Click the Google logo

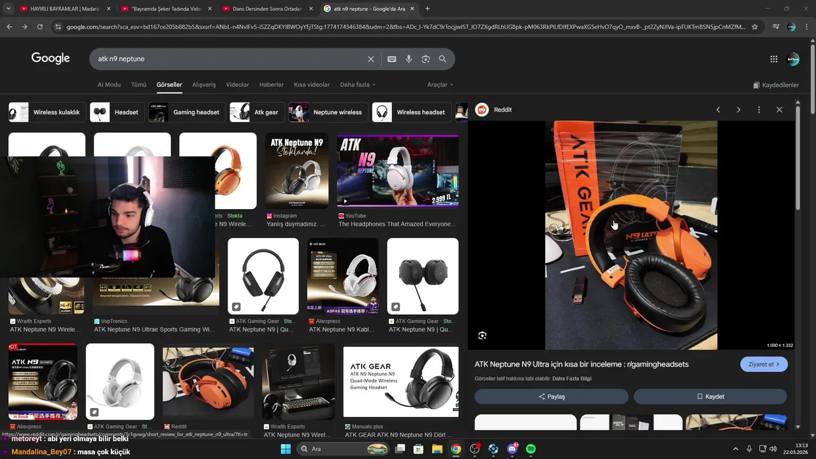point(50,59)
